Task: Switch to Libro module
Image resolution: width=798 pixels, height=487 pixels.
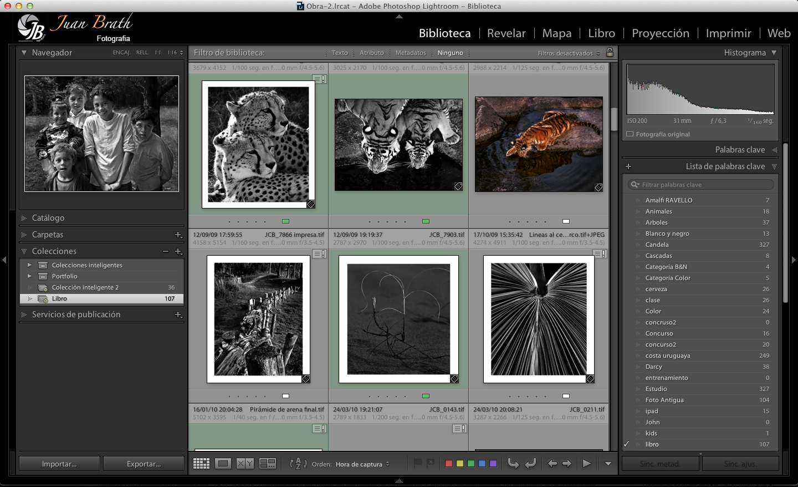Action: tap(602, 33)
